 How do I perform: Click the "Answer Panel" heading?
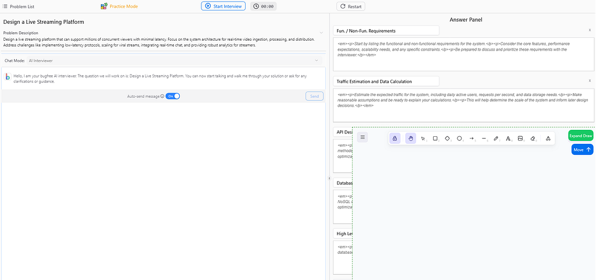466,19
